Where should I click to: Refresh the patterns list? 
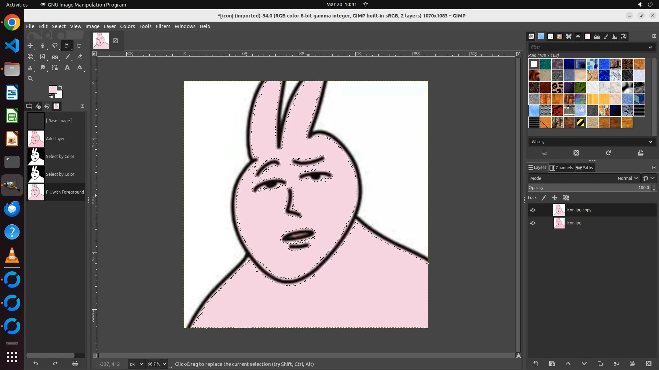coord(608,153)
